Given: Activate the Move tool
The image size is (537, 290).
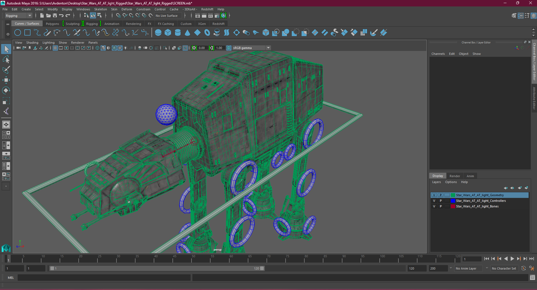Looking at the screenshot, I should tap(6, 80).
